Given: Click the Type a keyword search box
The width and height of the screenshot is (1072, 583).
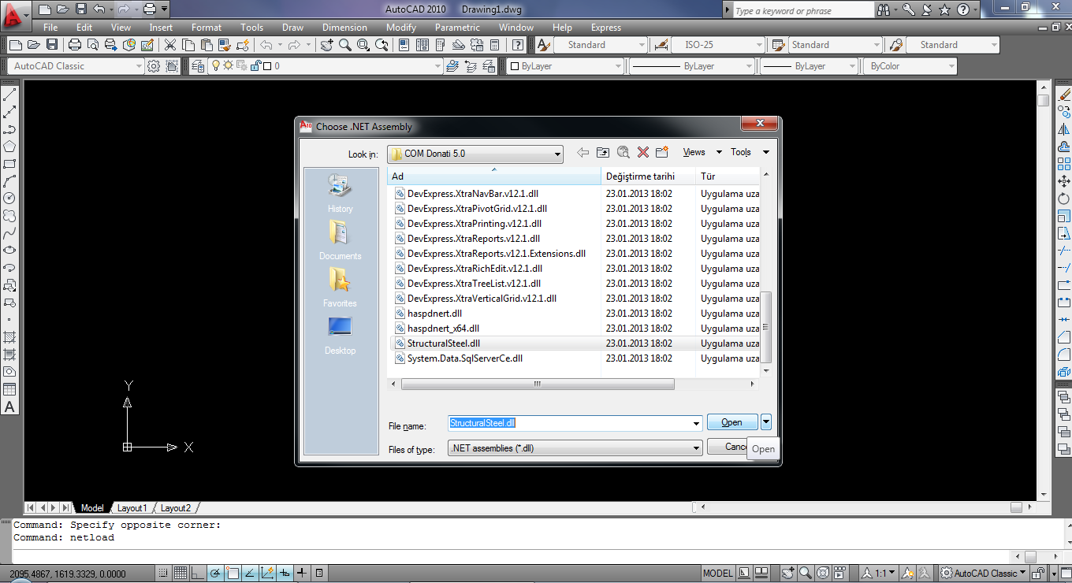Looking at the screenshot, I should click(x=802, y=11).
